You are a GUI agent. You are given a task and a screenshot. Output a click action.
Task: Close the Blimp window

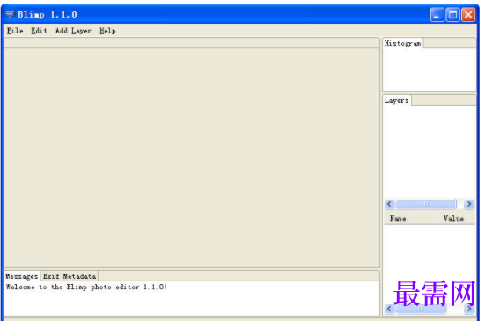click(468, 15)
